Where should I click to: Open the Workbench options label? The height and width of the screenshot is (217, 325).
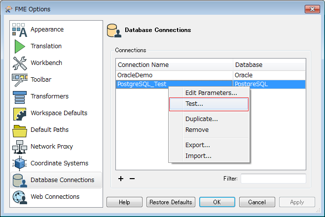coord(46,62)
